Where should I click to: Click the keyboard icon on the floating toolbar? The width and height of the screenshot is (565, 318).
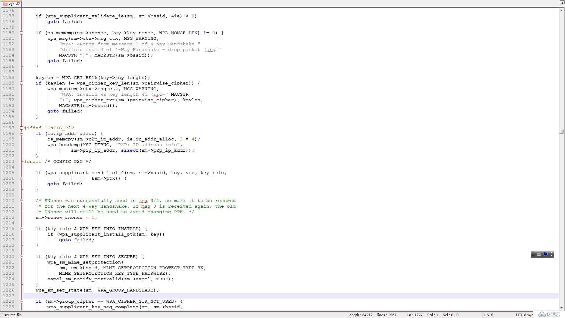coord(539,254)
